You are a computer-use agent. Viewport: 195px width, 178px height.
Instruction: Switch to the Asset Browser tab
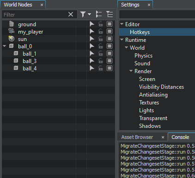click(x=137, y=137)
